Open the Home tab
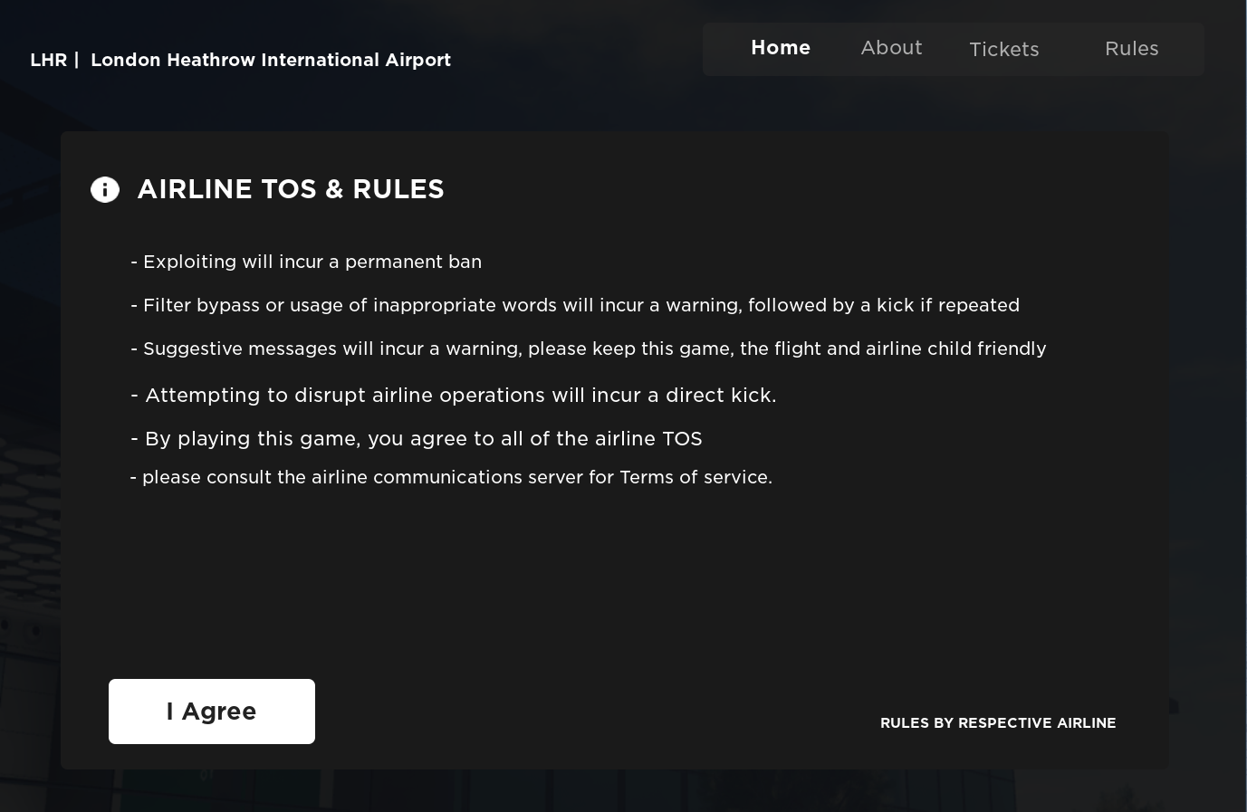 781,48
